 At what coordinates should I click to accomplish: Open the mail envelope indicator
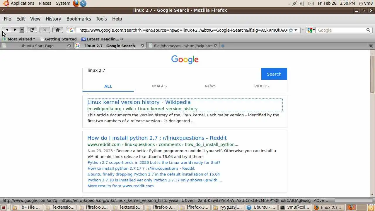[x=311, y=4]
